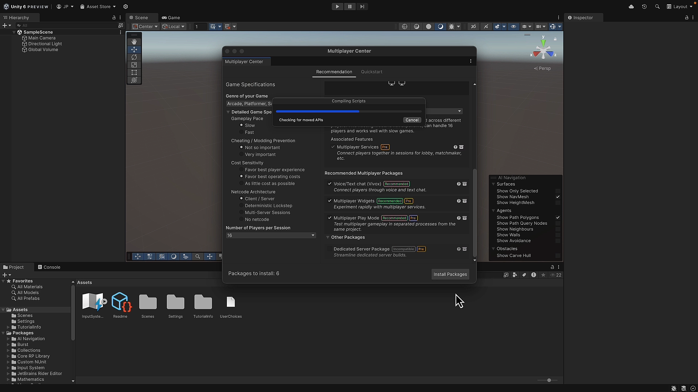Expand the AI Navigation package folder
This screenshot has height=392, width=698.
(x=8, y=339)
